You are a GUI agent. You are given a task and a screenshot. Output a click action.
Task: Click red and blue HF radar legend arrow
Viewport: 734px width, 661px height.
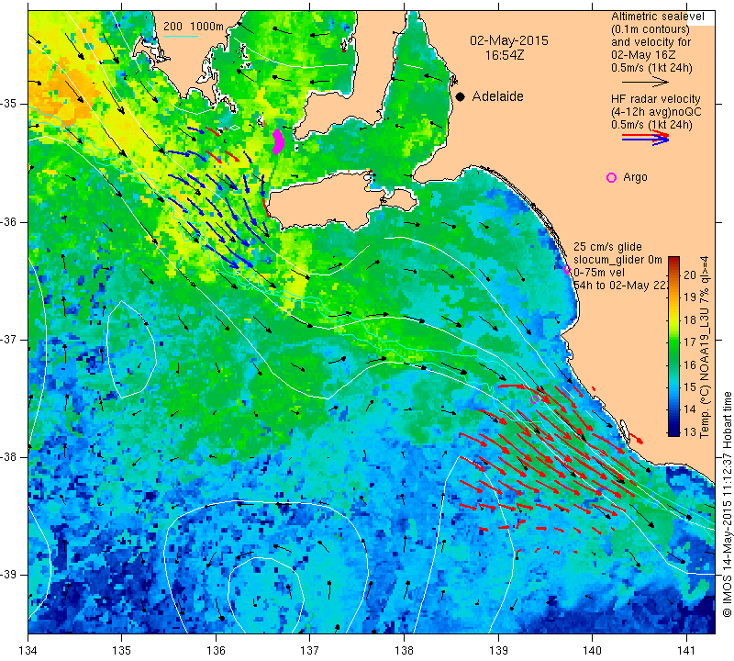[x=645, y=138]
